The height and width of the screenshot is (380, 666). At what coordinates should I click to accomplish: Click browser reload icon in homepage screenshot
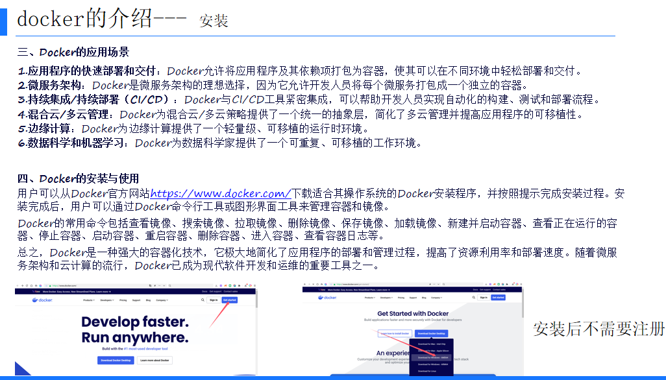[x=27, y=285]
